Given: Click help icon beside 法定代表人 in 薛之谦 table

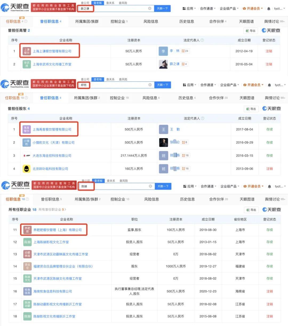Looking at the screenshot, I should point(202,40).
